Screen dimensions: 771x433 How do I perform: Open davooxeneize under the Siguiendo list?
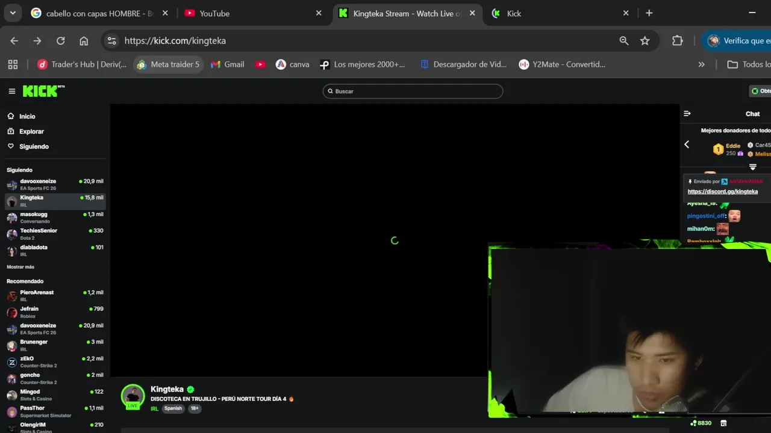[55, 185]
